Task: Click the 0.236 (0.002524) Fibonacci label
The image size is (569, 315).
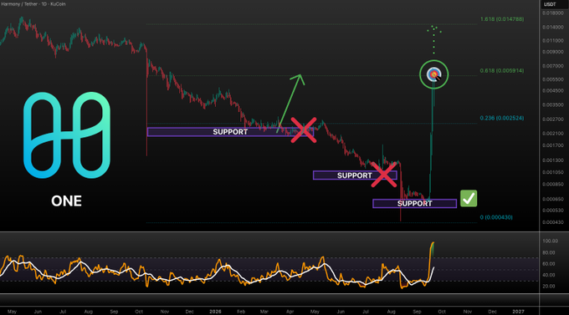Action: [x=502, y=118]
